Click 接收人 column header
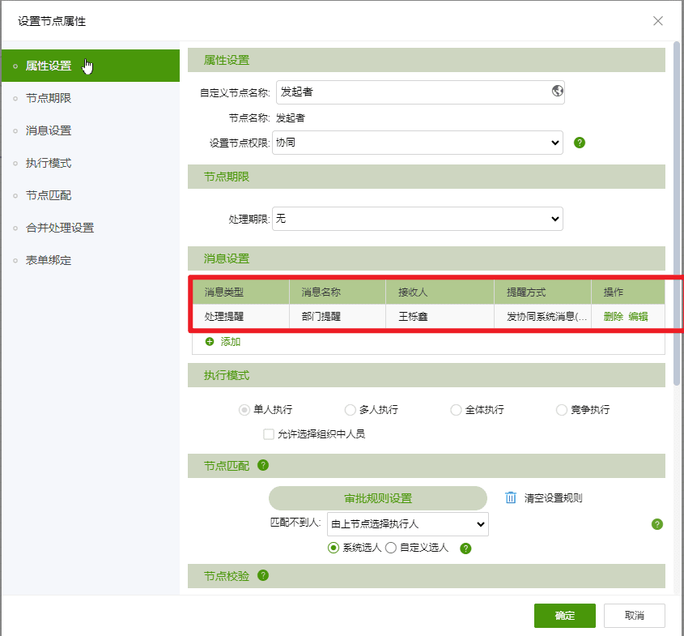Viewport: 684px width, 636px height. (440, 292)
